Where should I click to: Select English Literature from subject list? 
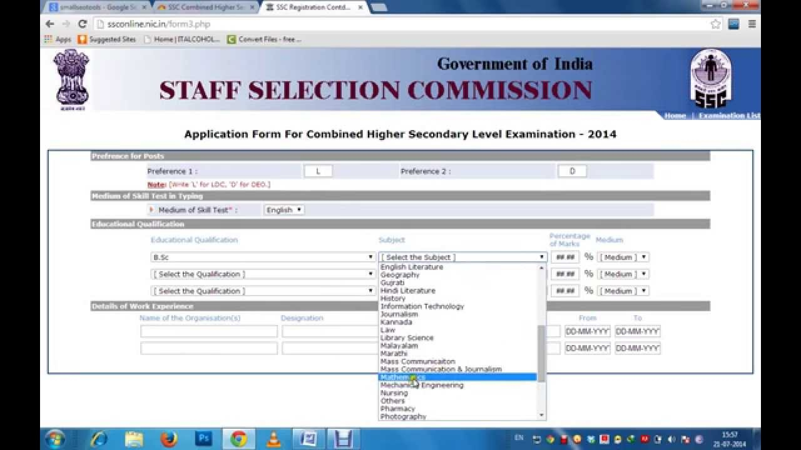412,267
